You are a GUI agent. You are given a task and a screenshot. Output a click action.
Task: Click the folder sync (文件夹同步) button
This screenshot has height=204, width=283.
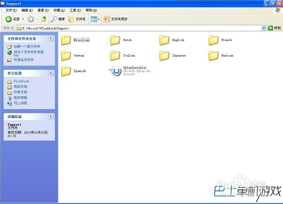116,19
